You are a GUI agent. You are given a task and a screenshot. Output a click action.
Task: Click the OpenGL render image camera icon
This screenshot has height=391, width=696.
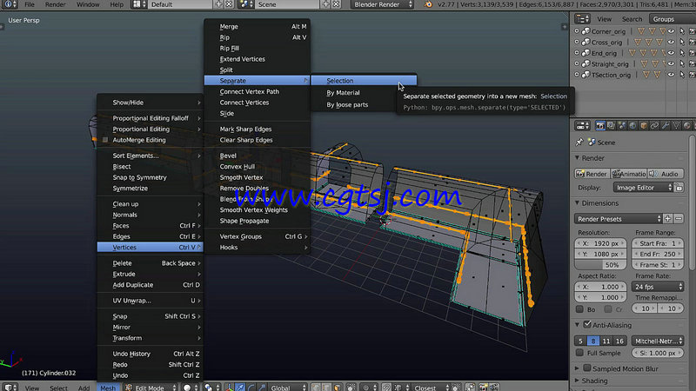tap(484, 388)
